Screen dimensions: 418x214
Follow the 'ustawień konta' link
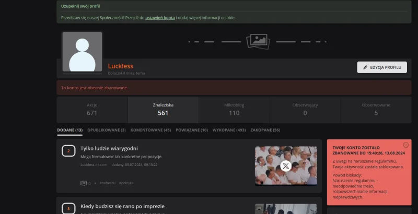[x=160, y=18]
